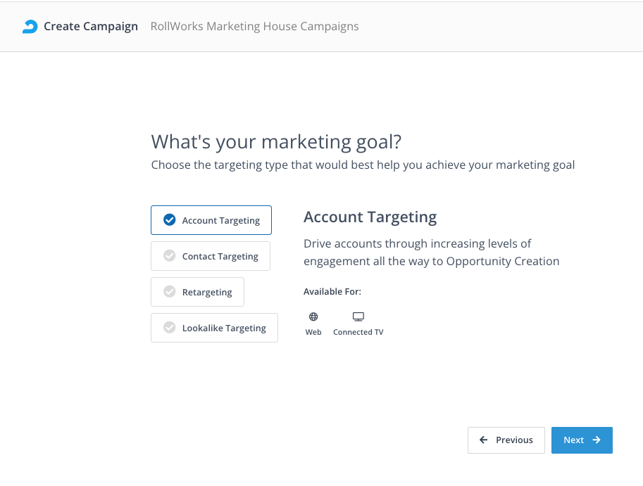
Task: Choose the Contact Targeting option label
Action: pos(220,256)
